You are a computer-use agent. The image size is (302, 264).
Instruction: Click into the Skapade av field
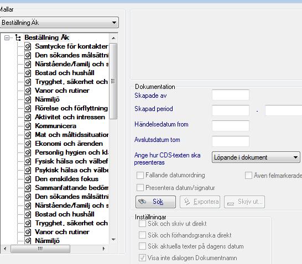point(231,95)
